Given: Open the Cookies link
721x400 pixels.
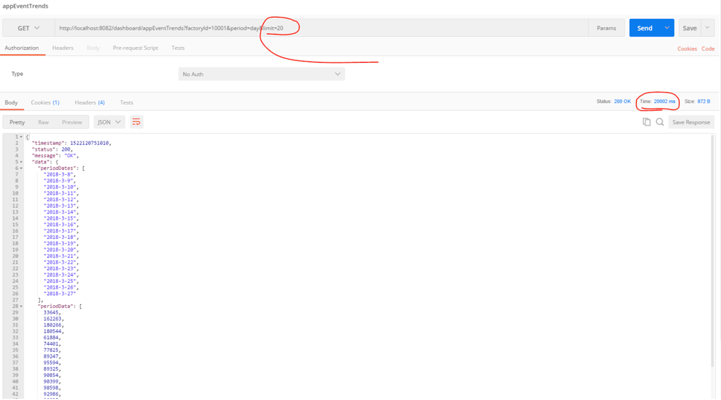Looking at the screenshot, I should [687, 49].
